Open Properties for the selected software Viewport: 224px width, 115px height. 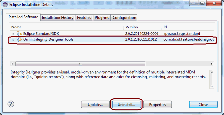pyautogui.click(x=157, y=105)
